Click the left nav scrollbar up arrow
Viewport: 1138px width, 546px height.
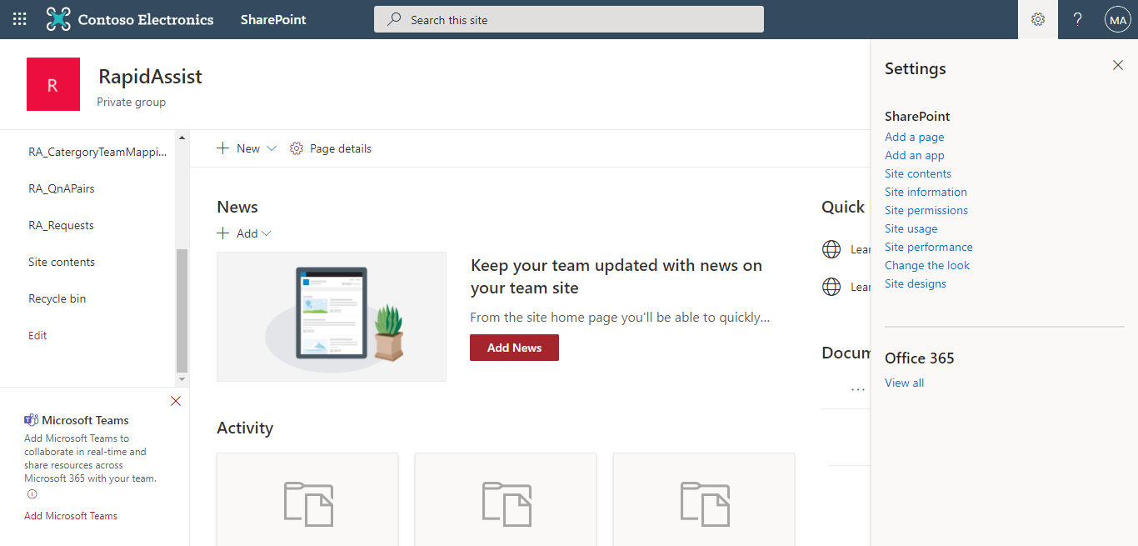pos(182,136)
